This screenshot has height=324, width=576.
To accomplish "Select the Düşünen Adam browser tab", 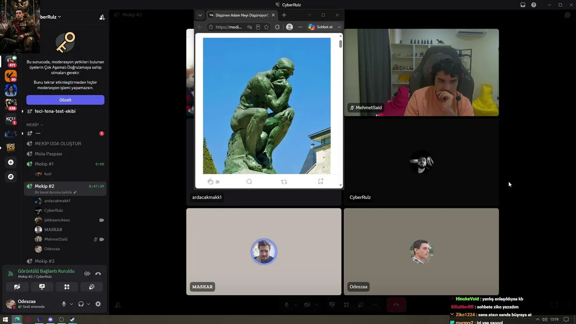I will point(242,15).
